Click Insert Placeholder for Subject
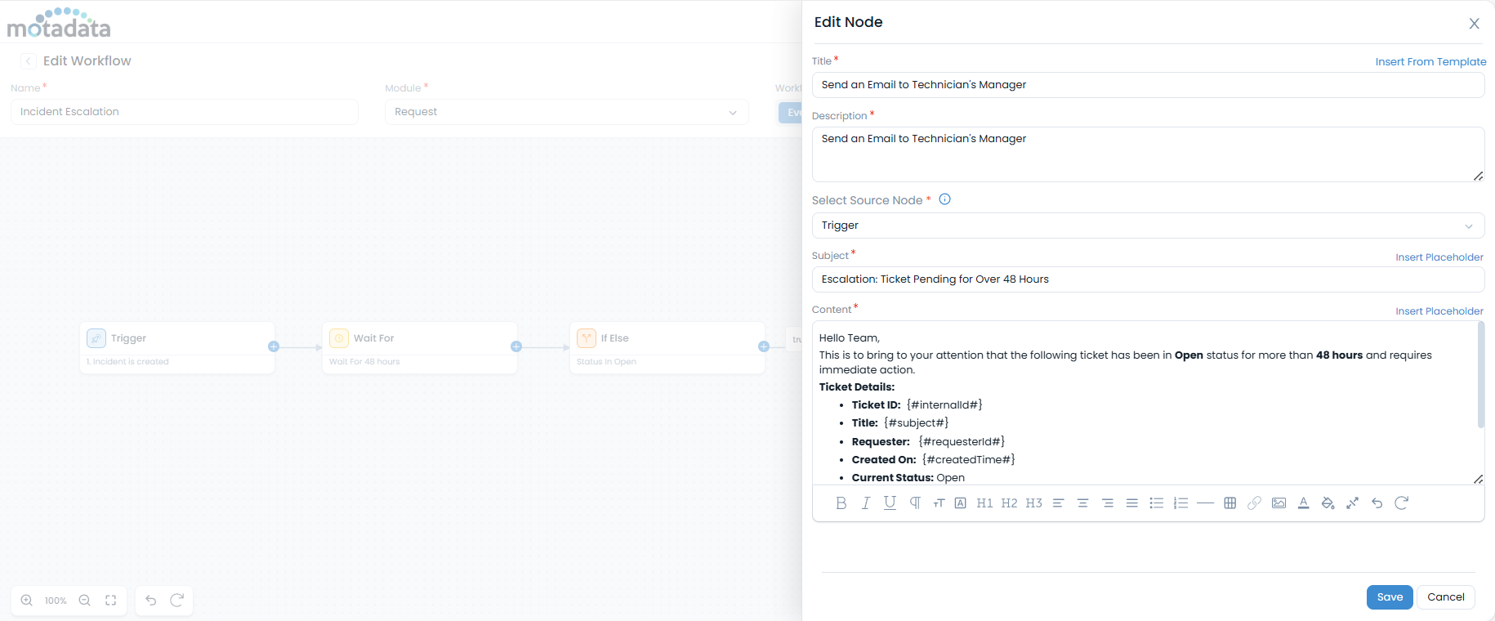 [x=1439, y=257]
